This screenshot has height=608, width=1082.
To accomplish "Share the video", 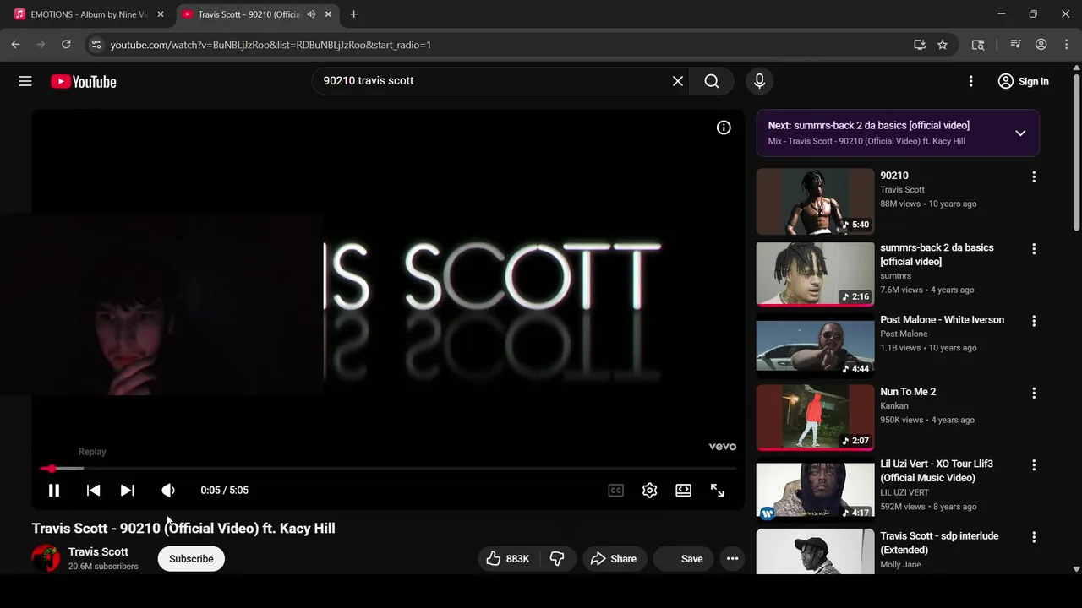I will [614, 559].
